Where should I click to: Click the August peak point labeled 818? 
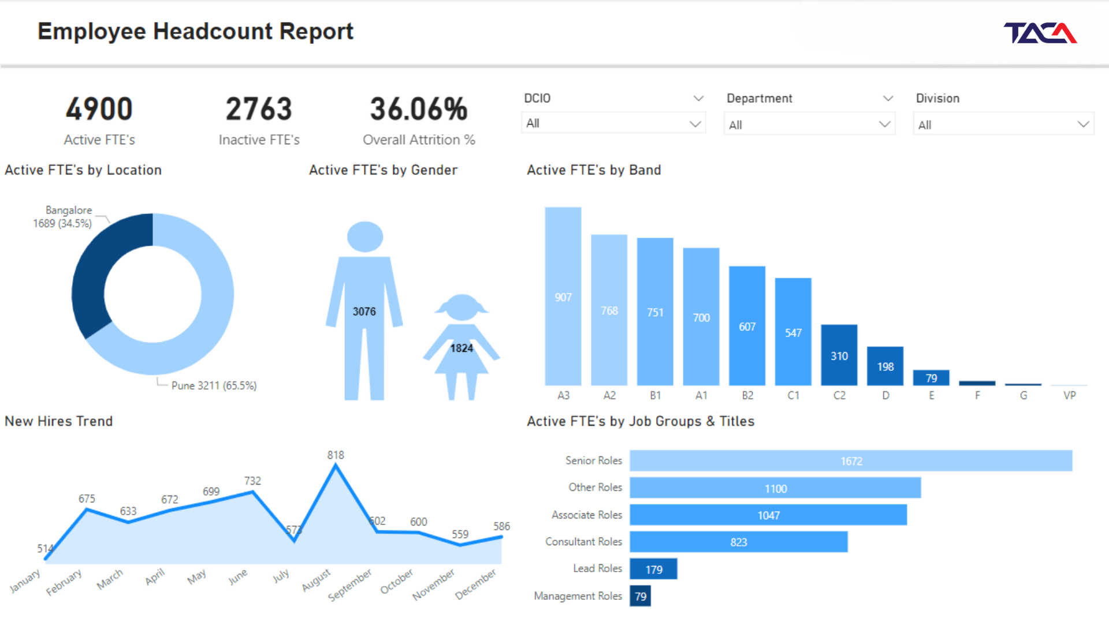click(x=336, y=466)
